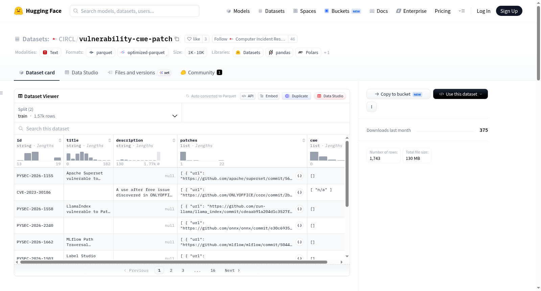Click the like count 3
The image size is (541, 291).
[206, 39]
